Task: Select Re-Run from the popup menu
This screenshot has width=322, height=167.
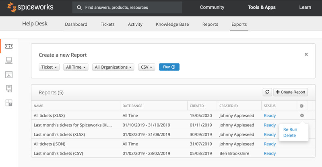Action: coord(290,130)
